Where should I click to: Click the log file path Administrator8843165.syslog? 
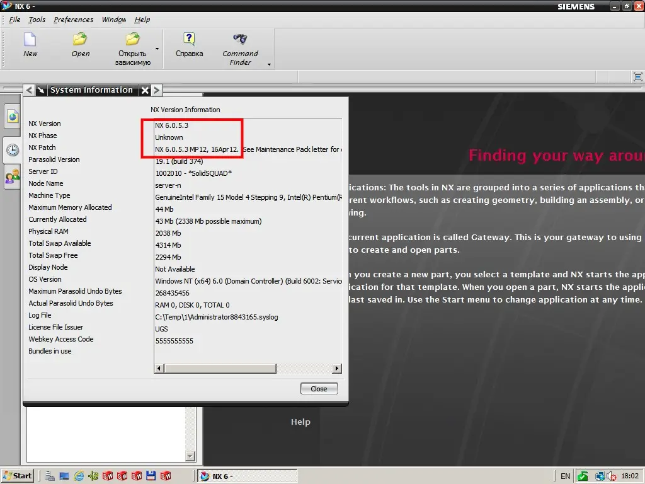217,317
